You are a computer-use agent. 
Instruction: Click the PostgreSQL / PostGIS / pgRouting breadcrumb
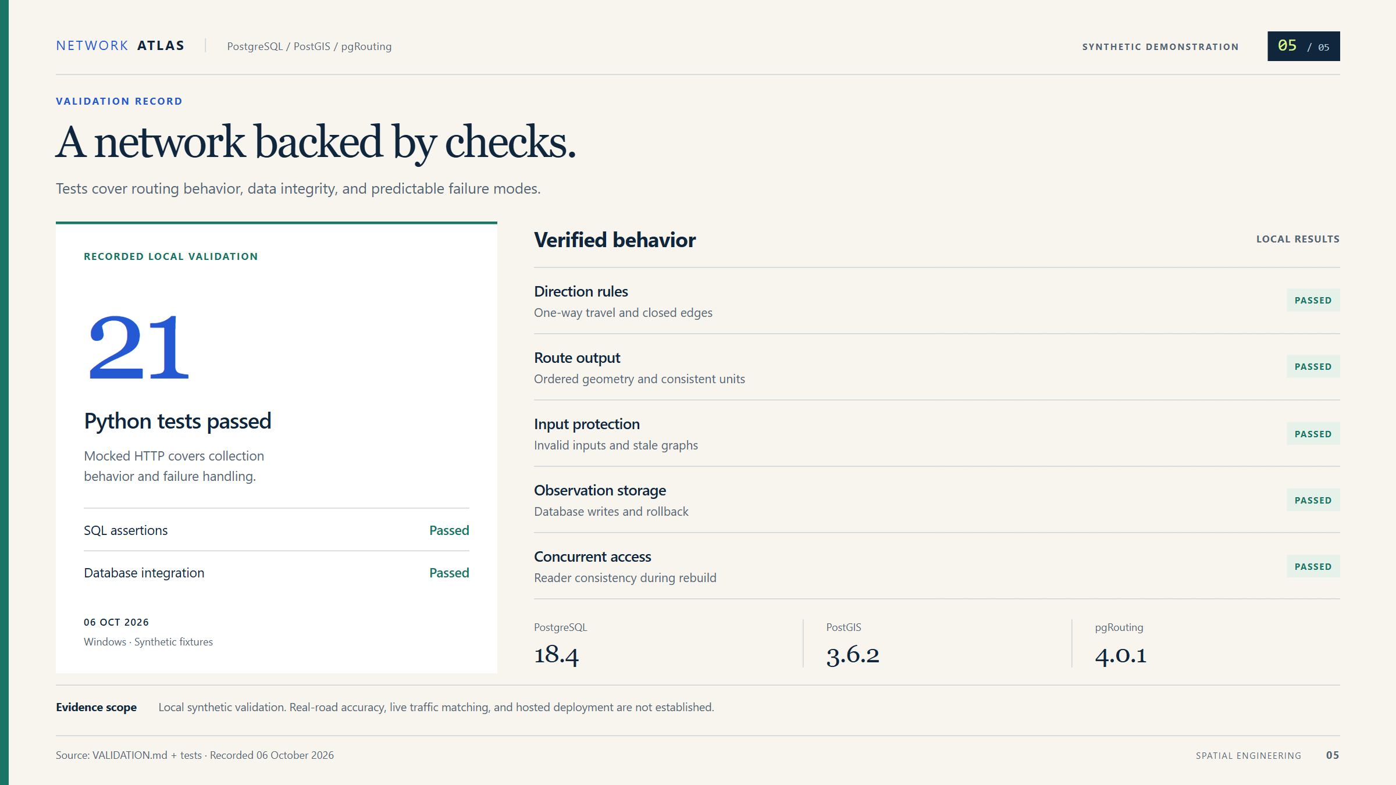coord(309,47)
